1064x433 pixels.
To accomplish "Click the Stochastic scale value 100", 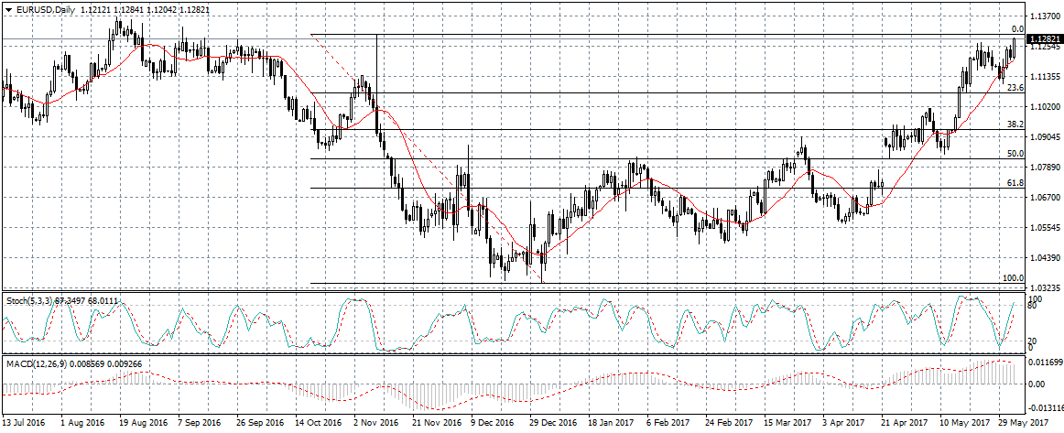I will pos(1034,299).
